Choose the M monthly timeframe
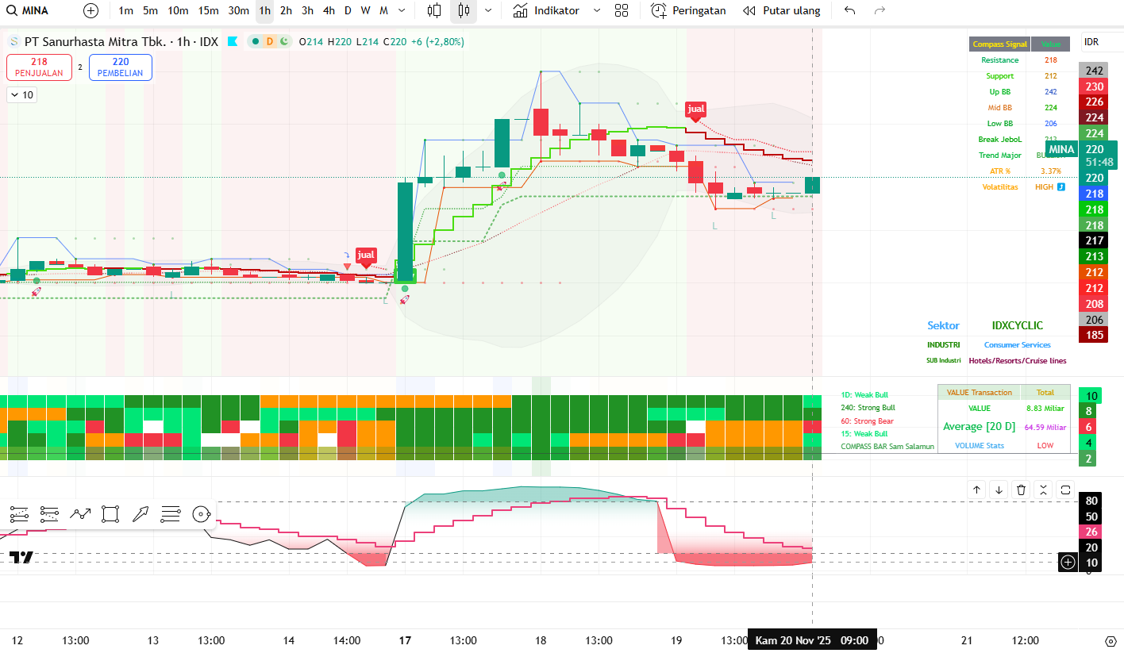1124x653 pixels. click(383, 10)
